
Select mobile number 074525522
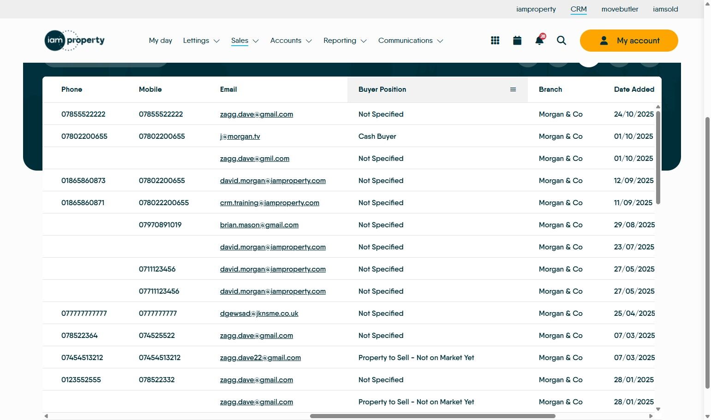(157, 336)
